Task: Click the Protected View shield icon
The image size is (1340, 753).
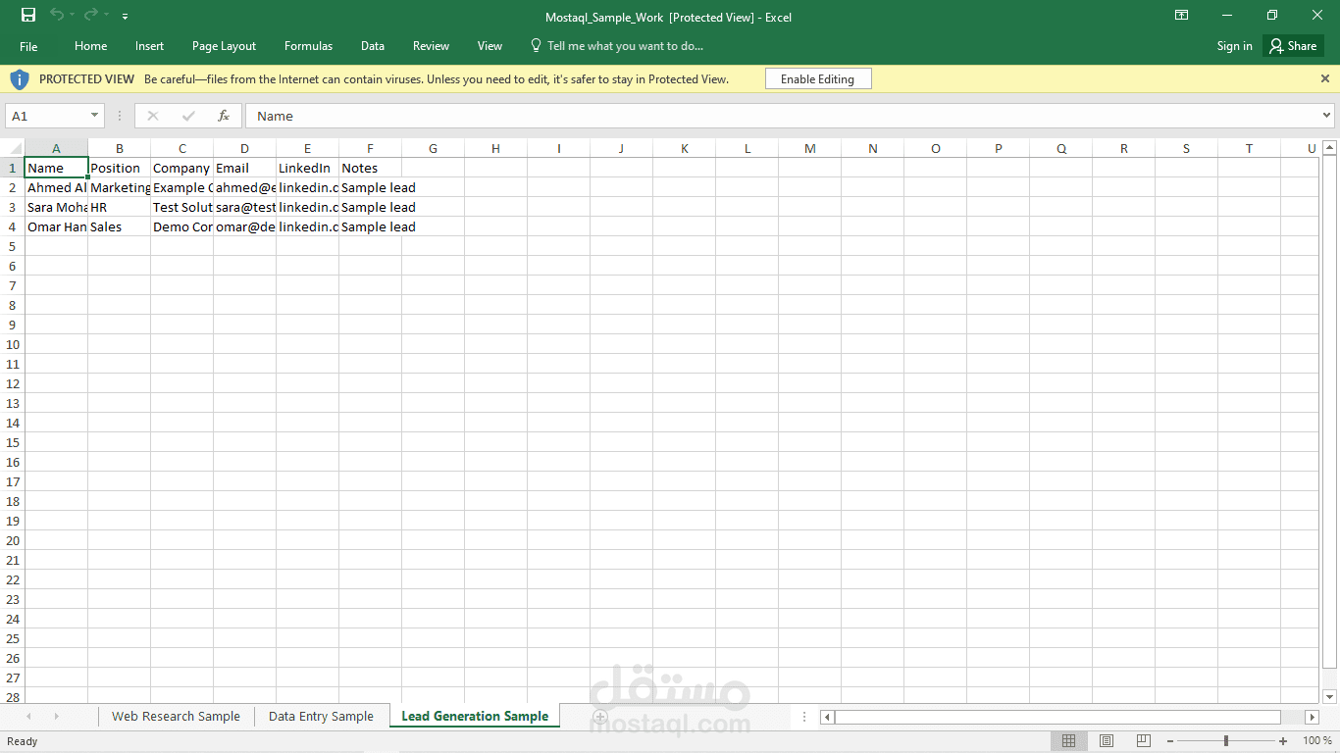Action: tap(20, 79)
